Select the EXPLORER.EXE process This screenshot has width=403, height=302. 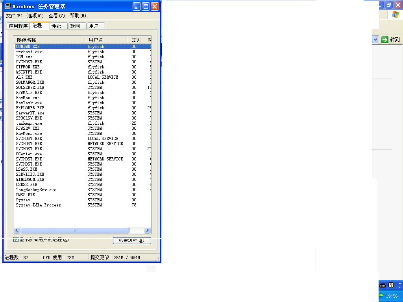pos(30,108)
